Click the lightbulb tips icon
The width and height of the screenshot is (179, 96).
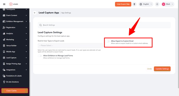point(134,4)
